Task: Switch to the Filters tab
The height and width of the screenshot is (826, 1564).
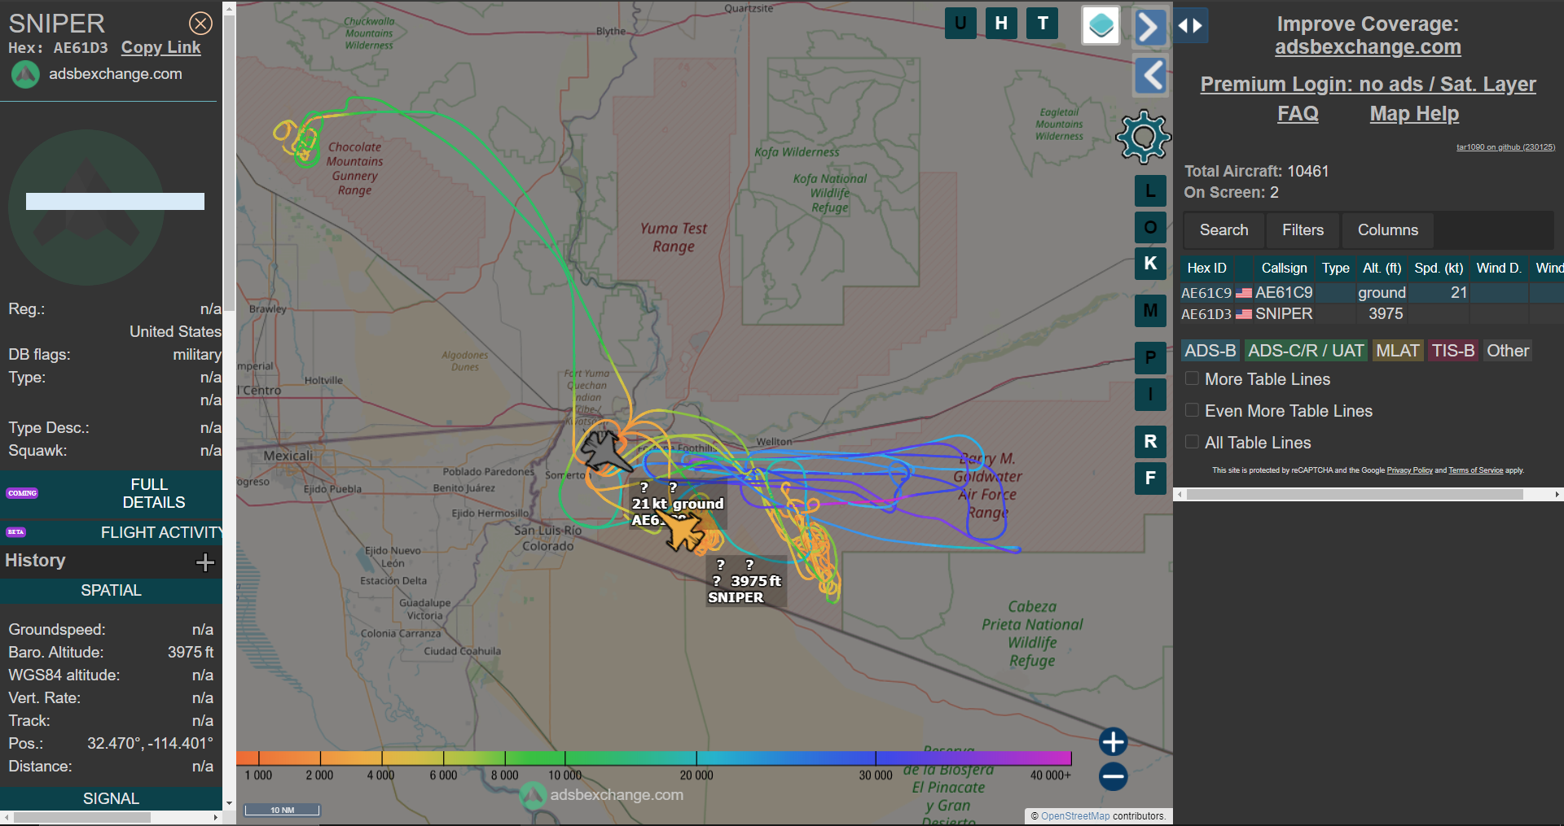Action: tap(1303, 230)
